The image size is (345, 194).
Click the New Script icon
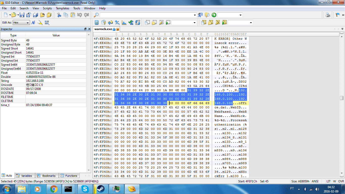[x=147, y=22]
